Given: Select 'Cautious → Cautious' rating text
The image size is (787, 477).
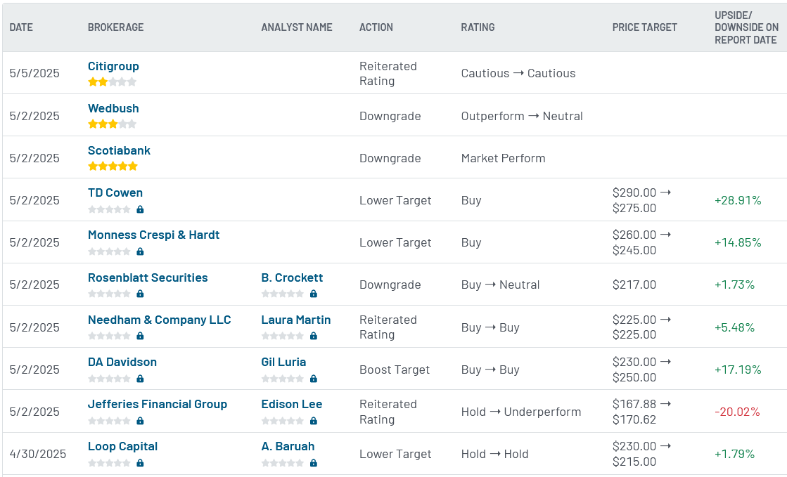Looking at the screenshot, I should tap(518, 73).
